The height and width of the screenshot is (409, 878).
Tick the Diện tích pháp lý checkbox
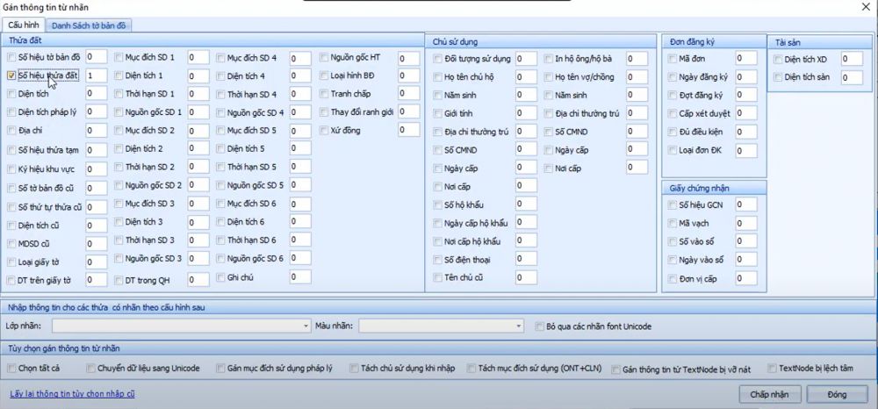tap(11, 112)
